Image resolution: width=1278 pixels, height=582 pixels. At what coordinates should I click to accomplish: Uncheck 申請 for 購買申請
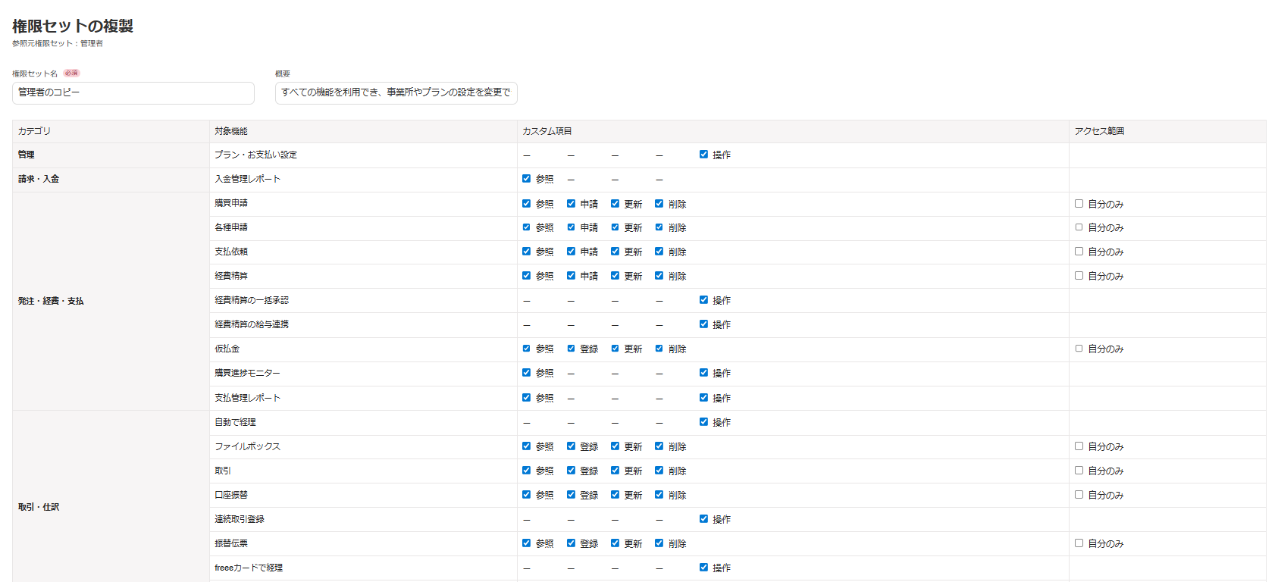coord(571,203)
